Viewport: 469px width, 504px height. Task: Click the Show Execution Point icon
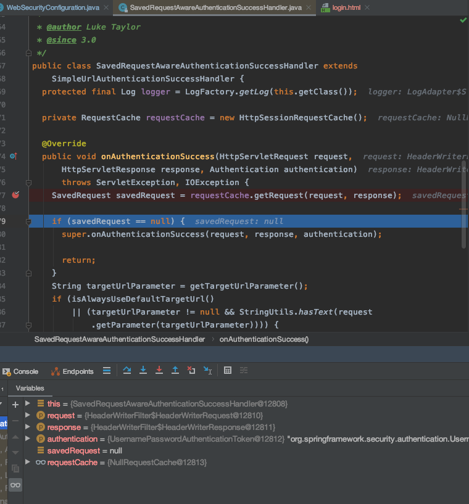(107, 371)
